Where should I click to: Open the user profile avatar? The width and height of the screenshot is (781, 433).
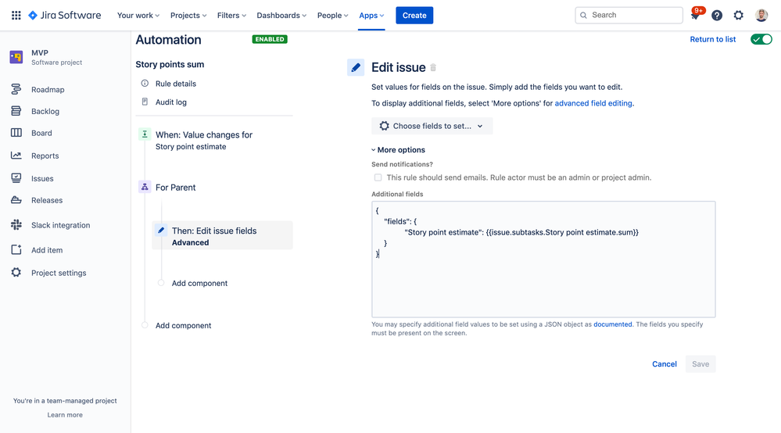761,16
